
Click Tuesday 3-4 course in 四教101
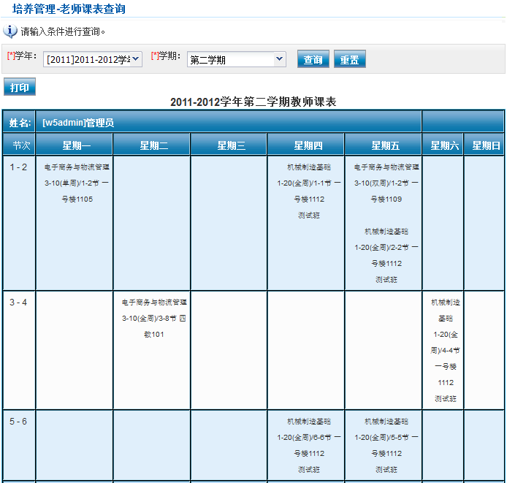tap(153, 318)
